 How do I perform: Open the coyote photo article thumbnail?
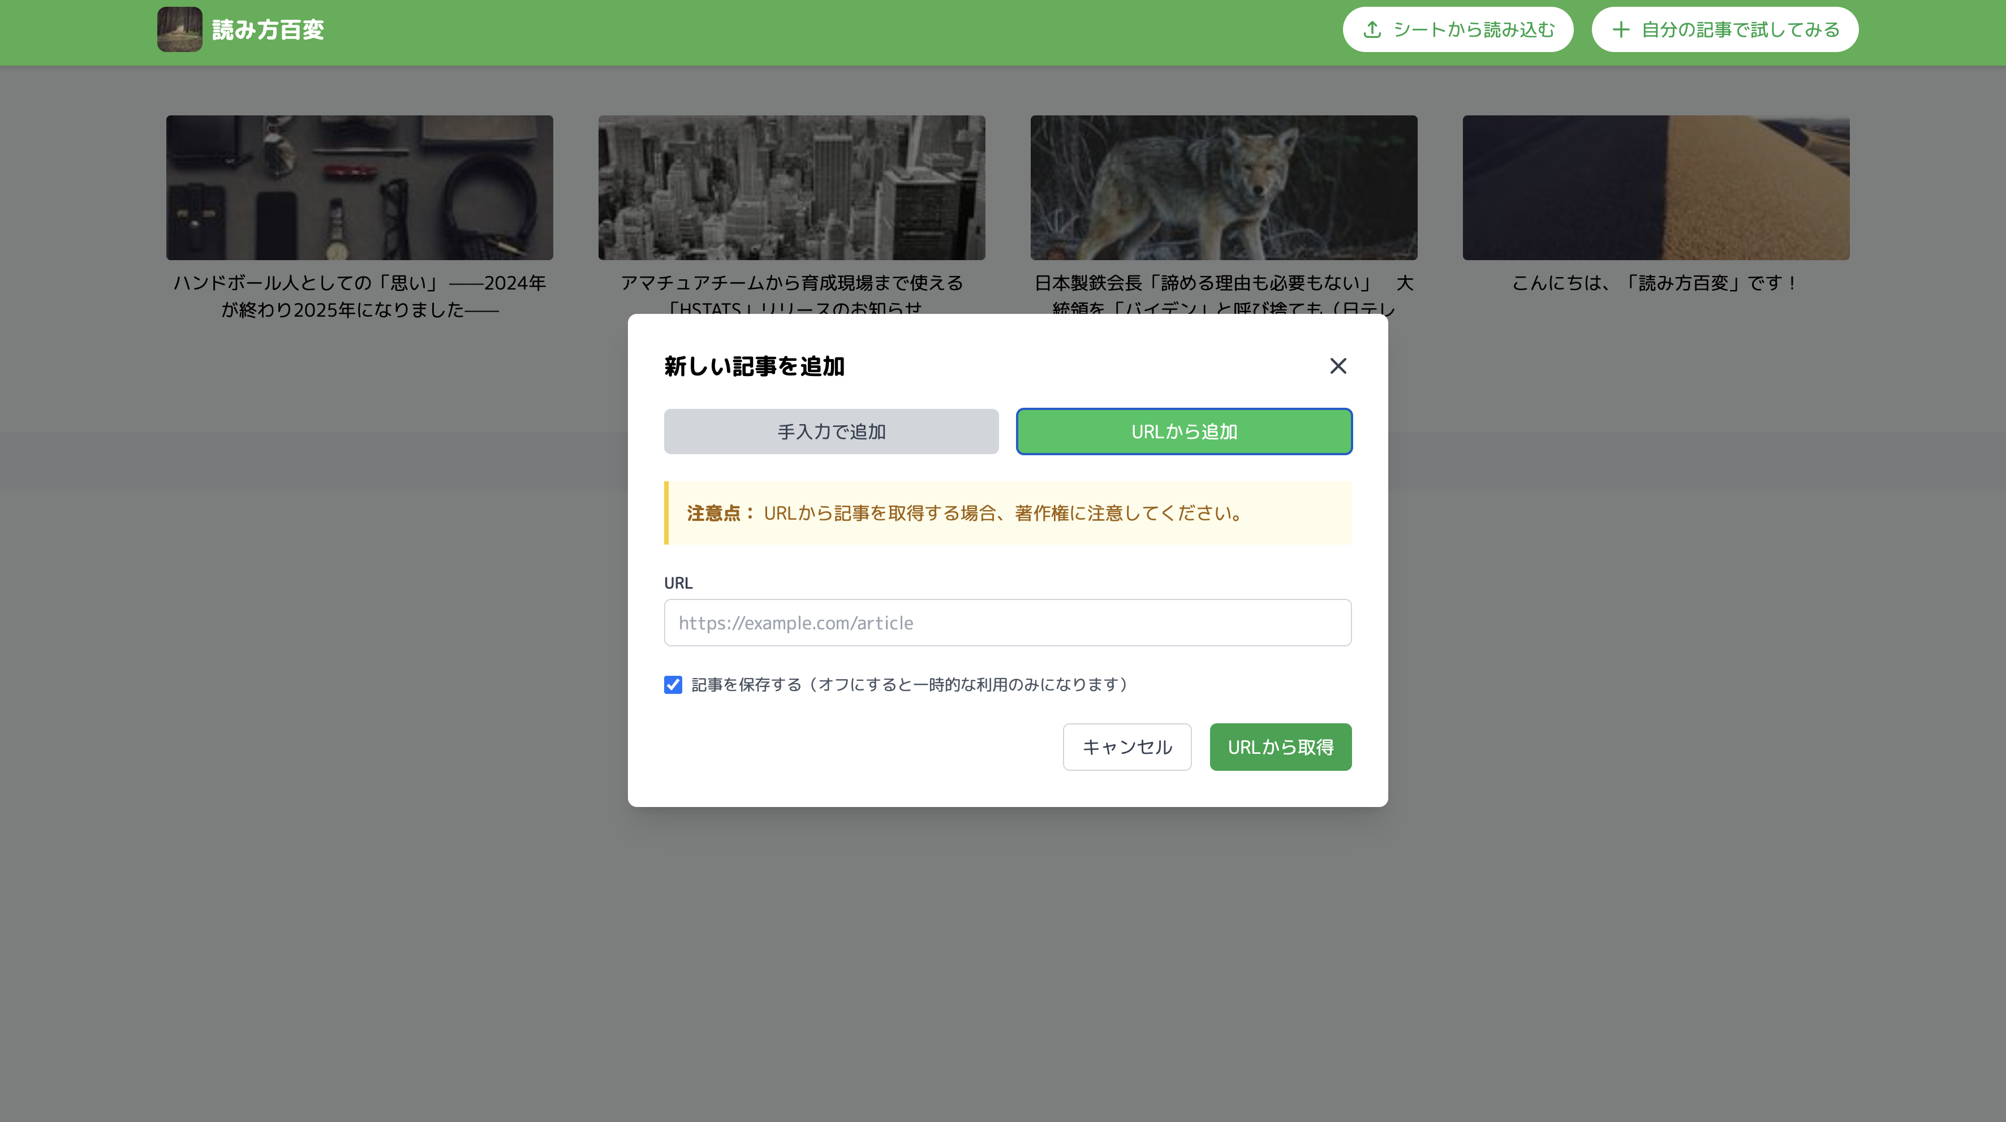pos(1224,188)
